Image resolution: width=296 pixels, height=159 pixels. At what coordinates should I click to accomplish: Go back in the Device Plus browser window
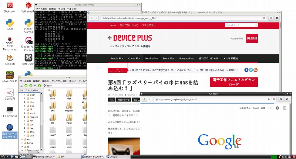pyautogui.click(x=91, y=18)
